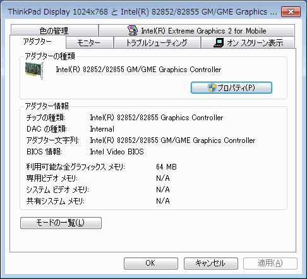Click the DAC の種類 Internal value
The width and height of the screenshot is (307, 279).
(x=102, y=129)
